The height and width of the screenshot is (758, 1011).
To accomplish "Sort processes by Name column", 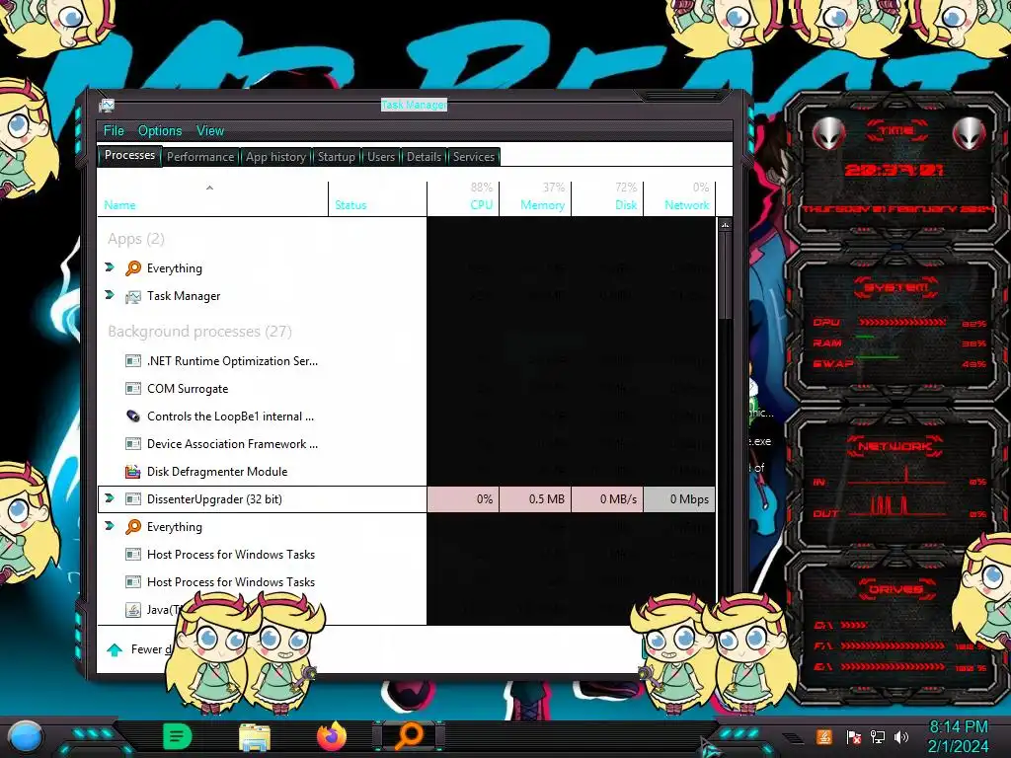I will pyautogui.click(x=213, y=198).
